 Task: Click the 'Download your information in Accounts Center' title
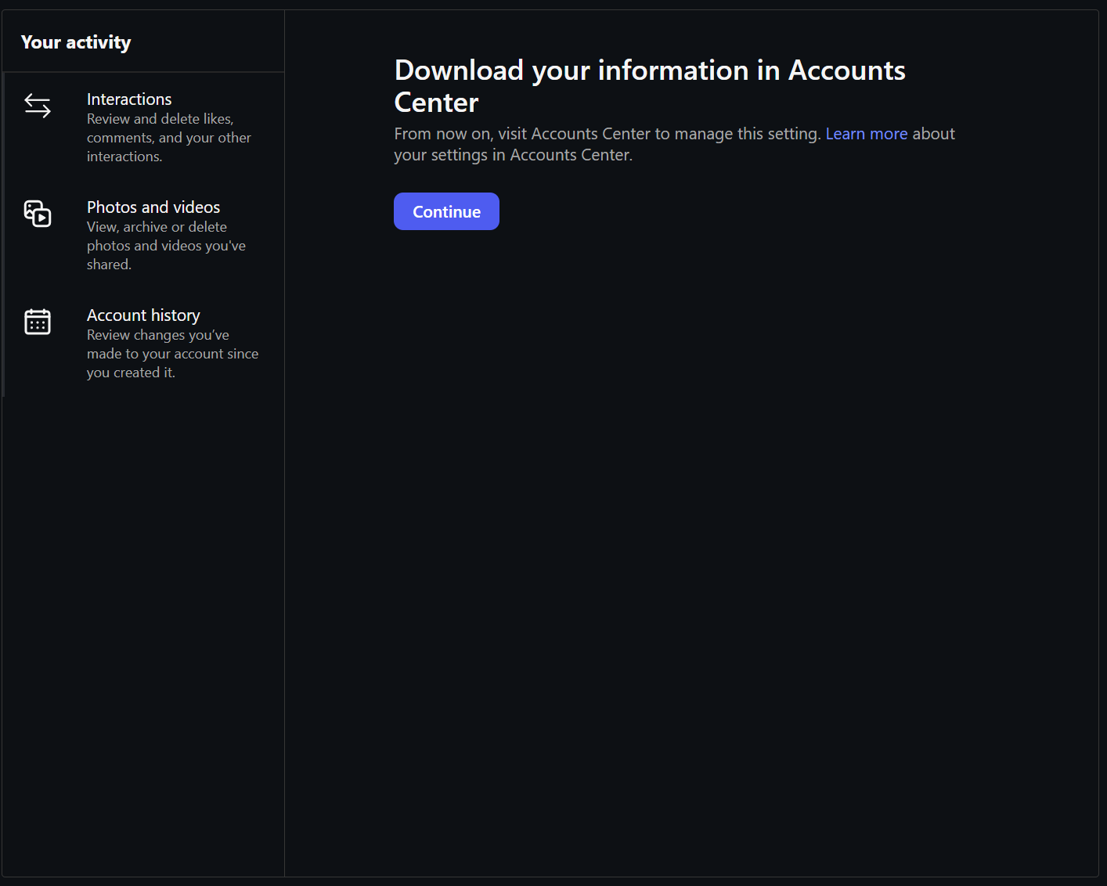(x=650, y=86)
